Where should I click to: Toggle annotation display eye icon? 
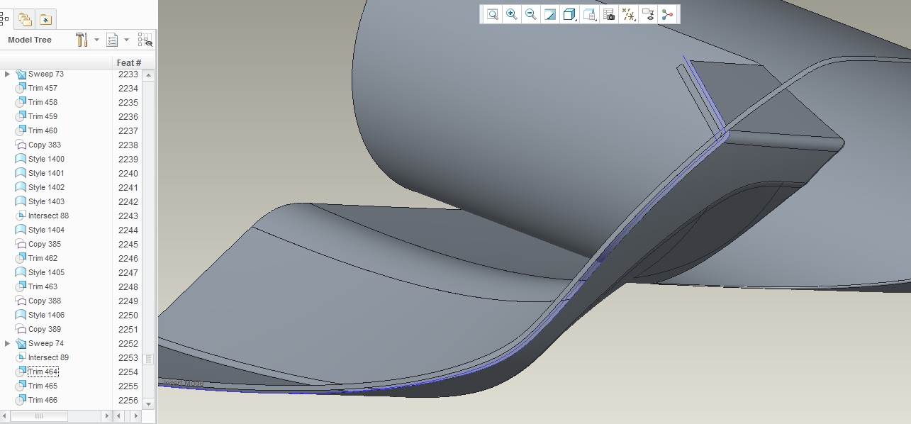(x=647, y=14)
